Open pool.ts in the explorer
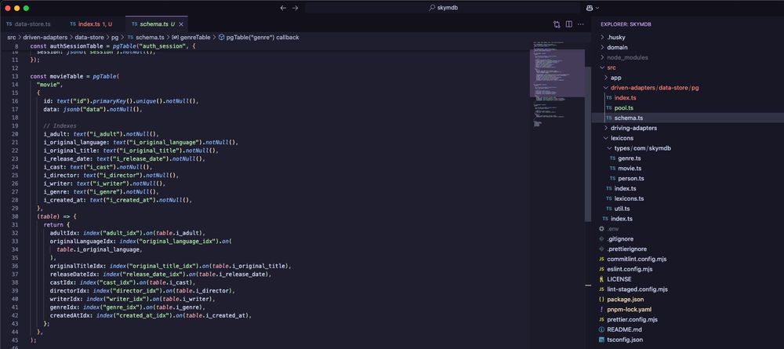This screenshot has width=784, height=349. (623, 107)
